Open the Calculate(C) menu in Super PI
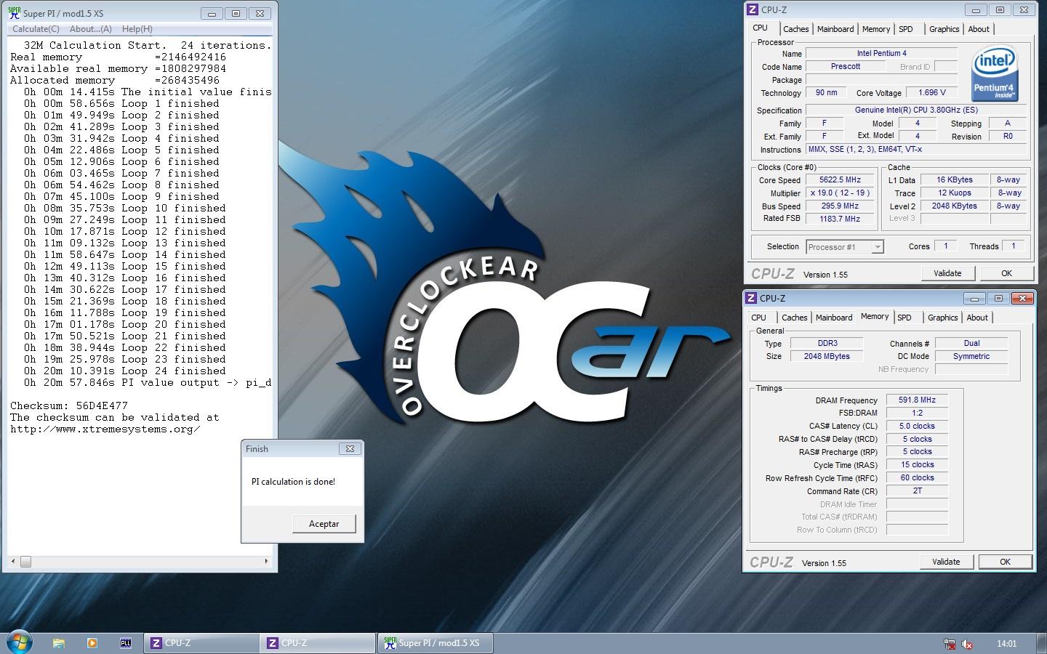The height and width of the screenshot is (654, 1047). coord(36,29)
